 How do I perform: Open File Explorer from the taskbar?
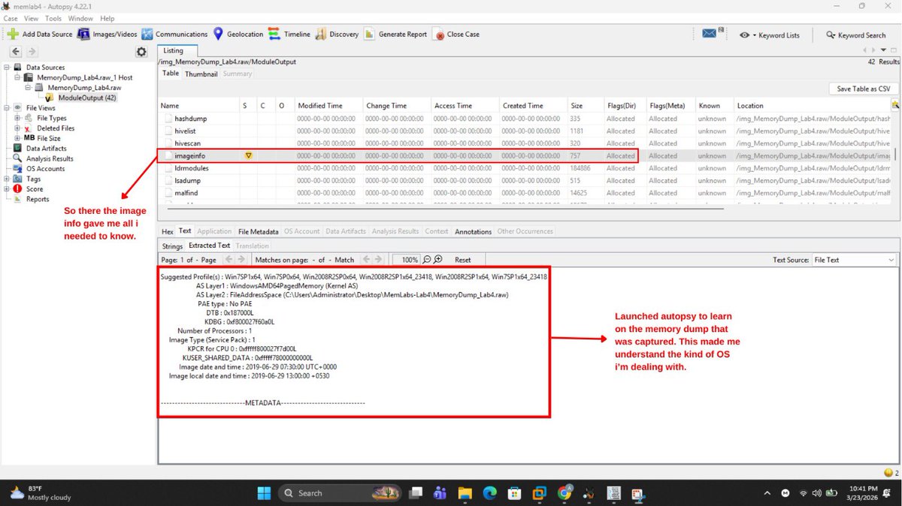tap(465, 493)
